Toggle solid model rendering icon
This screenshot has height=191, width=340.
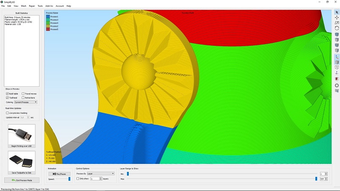point(337,62)
